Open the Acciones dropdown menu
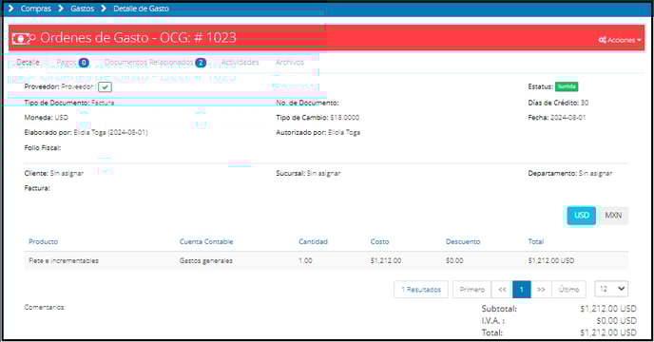The image size is (654, 342). pyautogui.click(x=620, y=40)
